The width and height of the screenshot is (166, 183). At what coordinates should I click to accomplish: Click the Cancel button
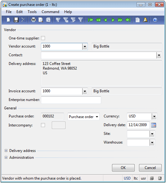pyautogui.click(x=150, y=168)
